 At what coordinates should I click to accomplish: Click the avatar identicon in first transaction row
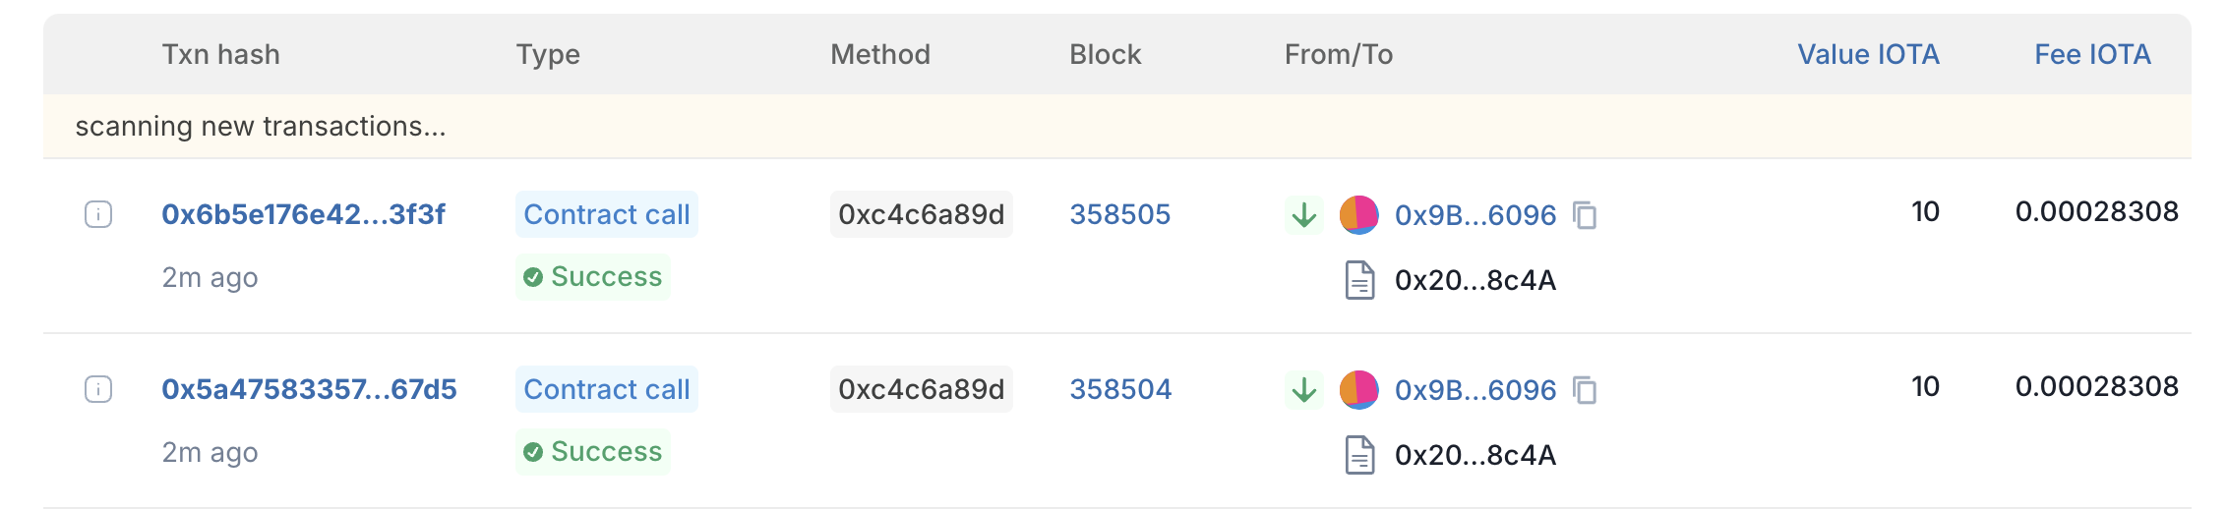[1358, 215]
